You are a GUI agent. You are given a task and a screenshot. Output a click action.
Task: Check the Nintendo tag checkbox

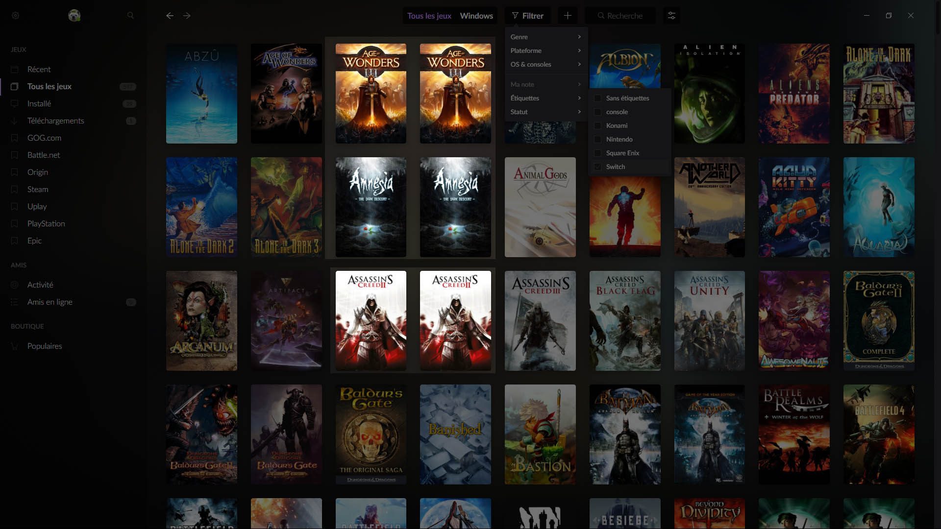[597, 140]
